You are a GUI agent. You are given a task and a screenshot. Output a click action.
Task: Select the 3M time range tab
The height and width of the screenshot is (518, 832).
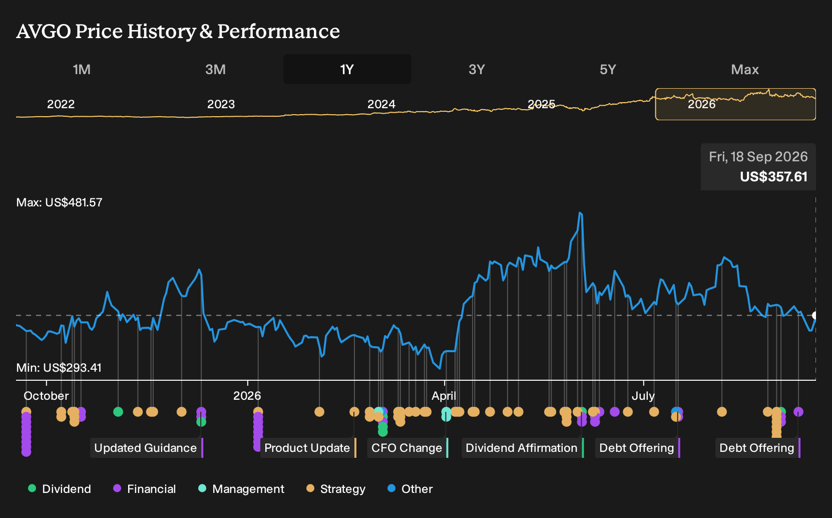pyautogui.click(x=215, y=69)
